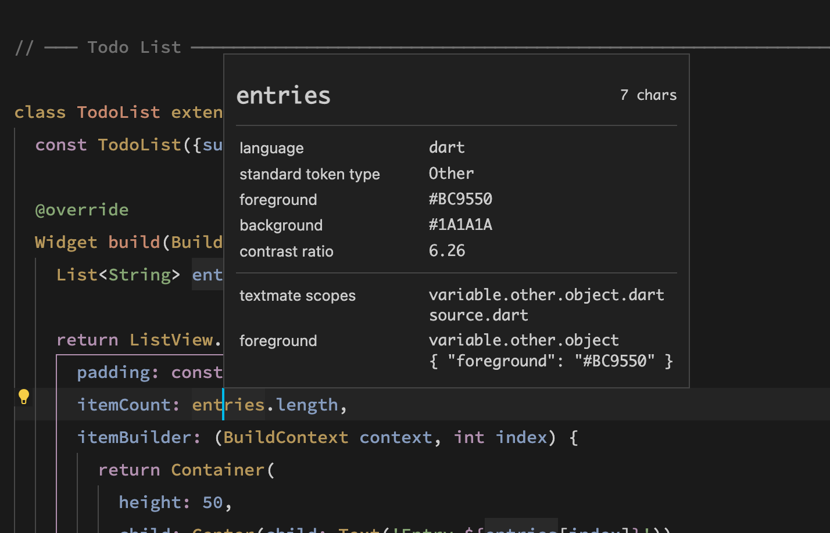The width and height of the screenshot is (830, 533).
Task: Select the TodoList class name
Action: [x=118, y=111]
